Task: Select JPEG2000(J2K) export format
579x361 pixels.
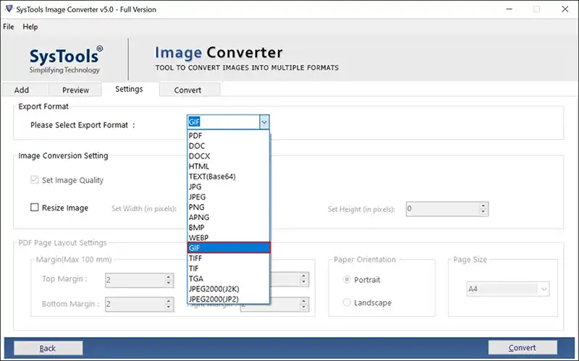Action: tap(228, 289)
